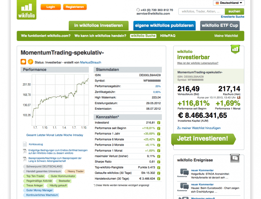Screen dimensions: 261x199
Task: Click the headset phone icon
Action: [x=138, y=10]
